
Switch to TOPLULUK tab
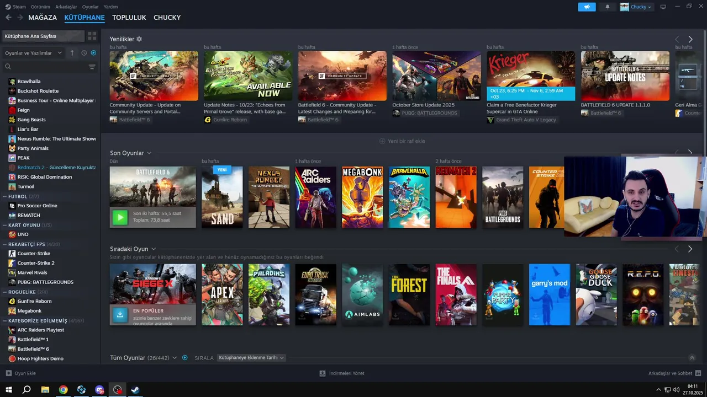point(129,18)
